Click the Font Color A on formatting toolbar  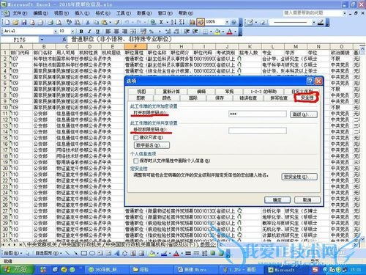tap(230, 32)
